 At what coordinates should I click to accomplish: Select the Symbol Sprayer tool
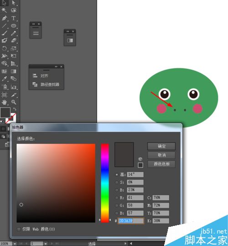click(4, 87)
